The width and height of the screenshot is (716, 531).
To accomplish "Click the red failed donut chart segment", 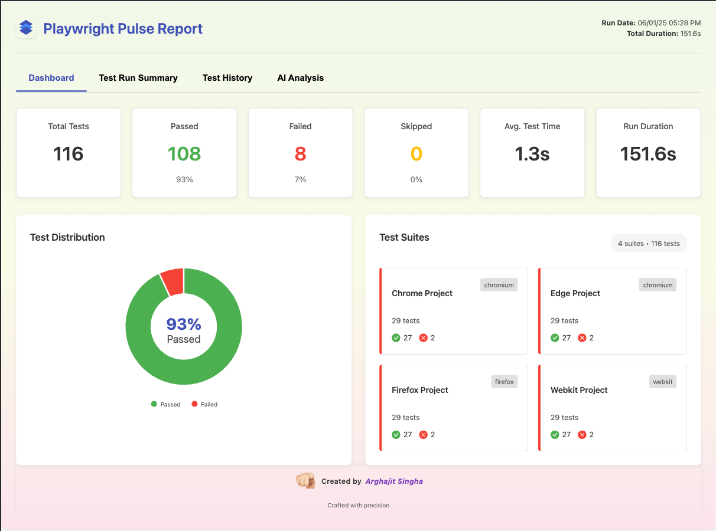I will pos(173,281).
